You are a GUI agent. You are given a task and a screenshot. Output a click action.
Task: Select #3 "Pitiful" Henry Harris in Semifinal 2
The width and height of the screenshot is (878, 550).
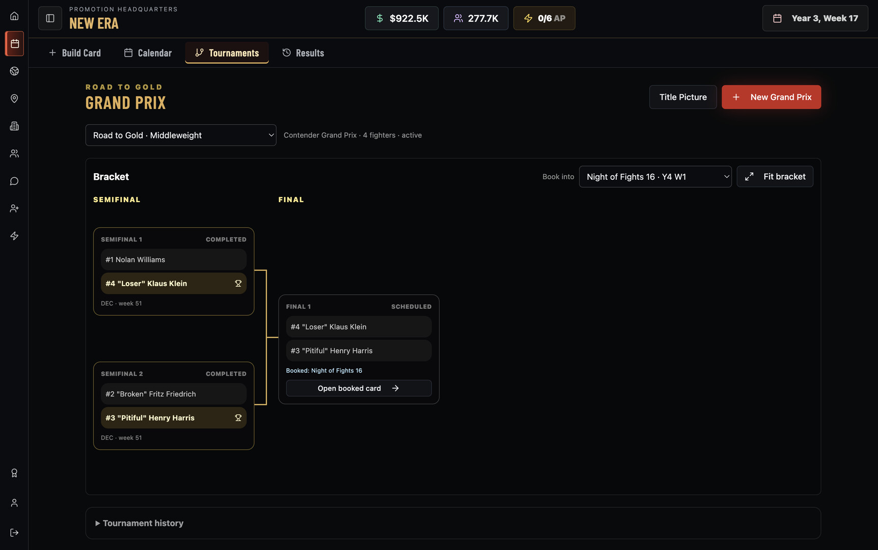tap(174, 418)
